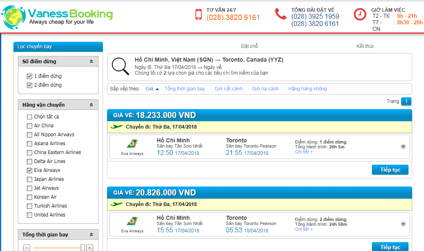Collapse the 'Hãng vận chuyển' filter section
The width and height of the screenshot is (424, 251).
click(x=92, y=105)
